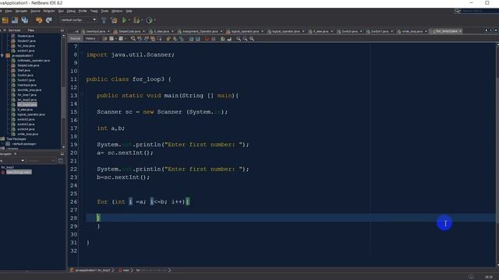Click javaapplication1.for_loop3 breadcrumb

pos(92,270)
